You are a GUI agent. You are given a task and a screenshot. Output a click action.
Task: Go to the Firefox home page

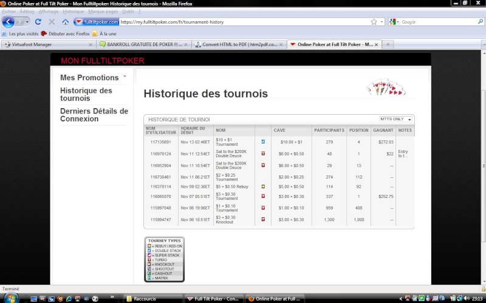point(65,22)
